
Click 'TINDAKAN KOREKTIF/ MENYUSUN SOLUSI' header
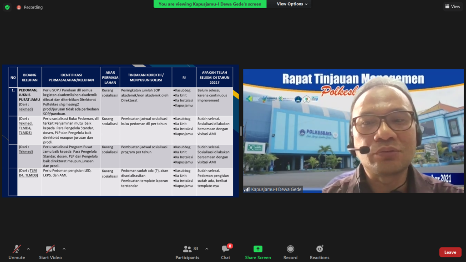tap(146, 77)
